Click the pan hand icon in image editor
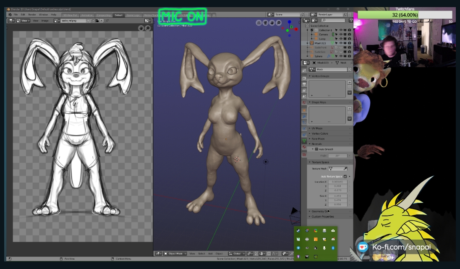This screenshot has width=460, height=269. (x=141, y=28)
